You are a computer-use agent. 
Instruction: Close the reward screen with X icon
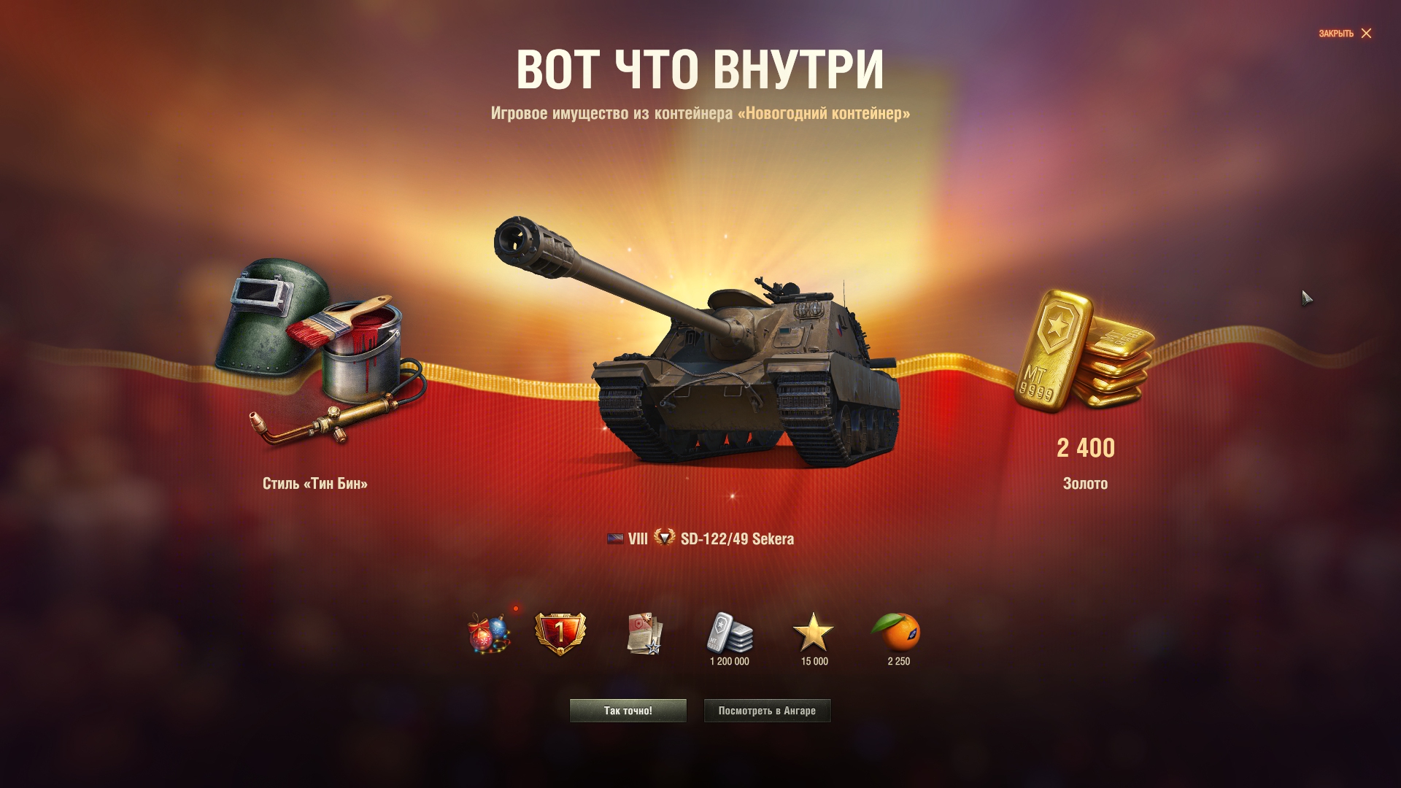pos(1367,34)
